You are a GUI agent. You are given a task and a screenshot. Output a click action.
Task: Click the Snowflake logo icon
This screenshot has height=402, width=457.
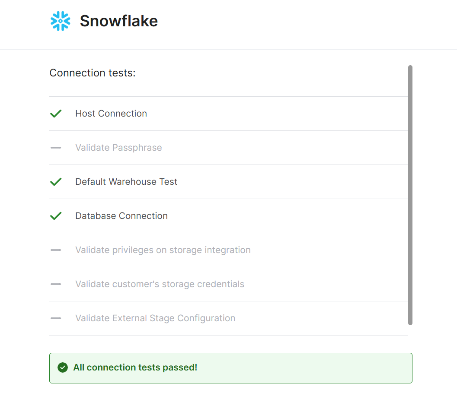[61, 21]
